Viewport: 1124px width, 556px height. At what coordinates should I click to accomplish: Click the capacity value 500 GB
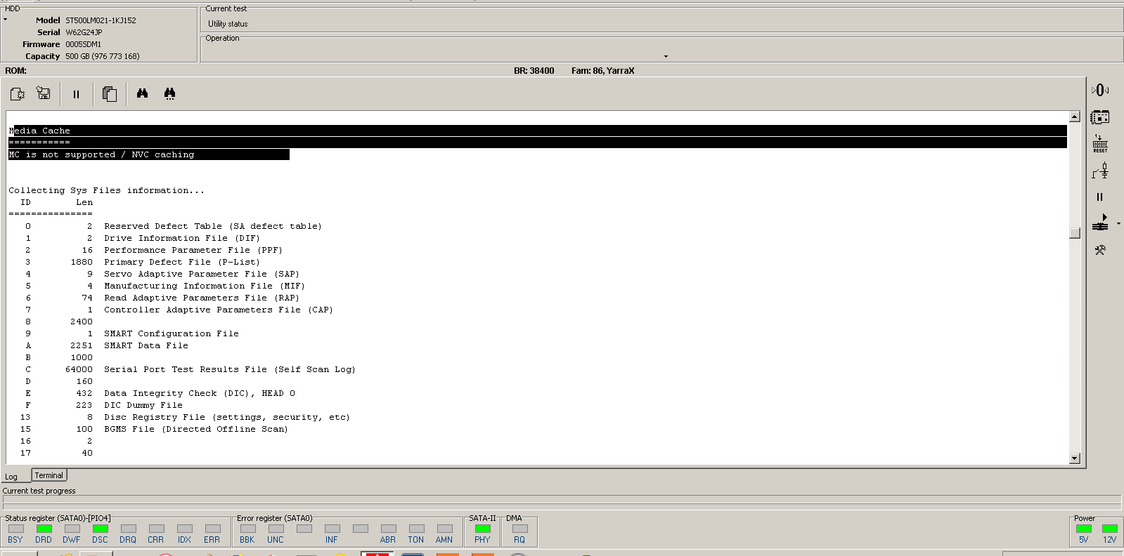pos(103,56)
